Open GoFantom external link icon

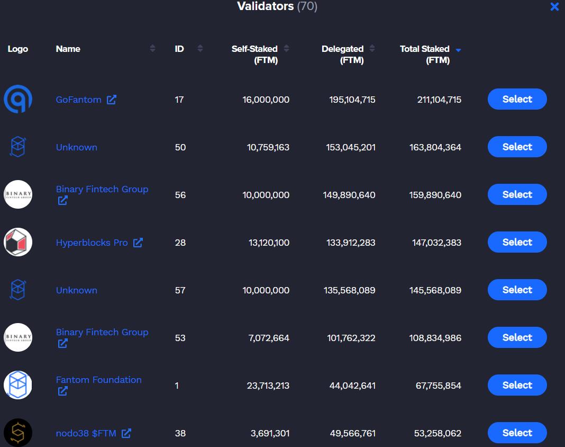point(112,100)
